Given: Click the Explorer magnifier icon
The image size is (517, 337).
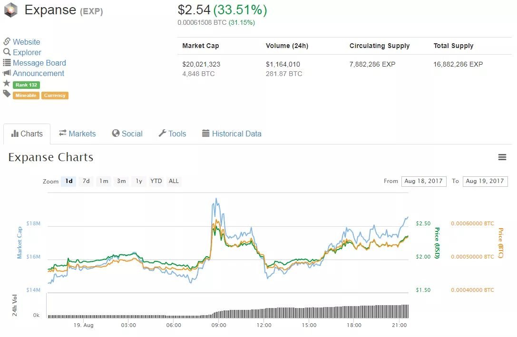Looking at the screenshot, I should [x=7, y=52].
